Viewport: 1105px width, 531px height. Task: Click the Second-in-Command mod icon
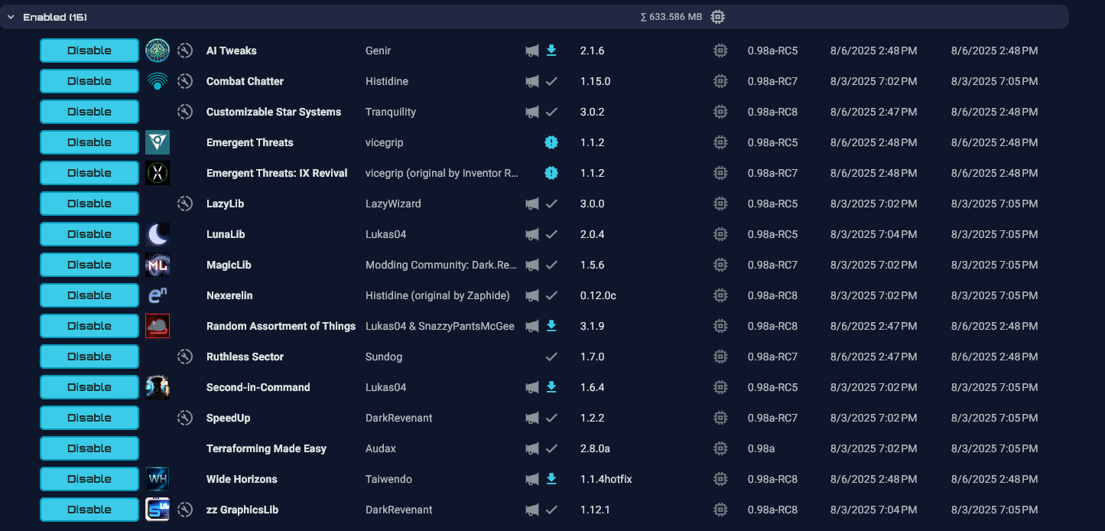[158, 387]
